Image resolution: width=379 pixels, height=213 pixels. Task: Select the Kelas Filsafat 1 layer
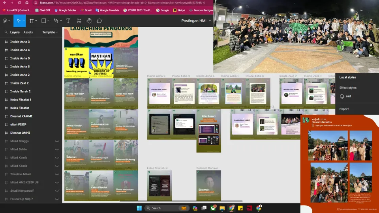(x=21, y=100)
